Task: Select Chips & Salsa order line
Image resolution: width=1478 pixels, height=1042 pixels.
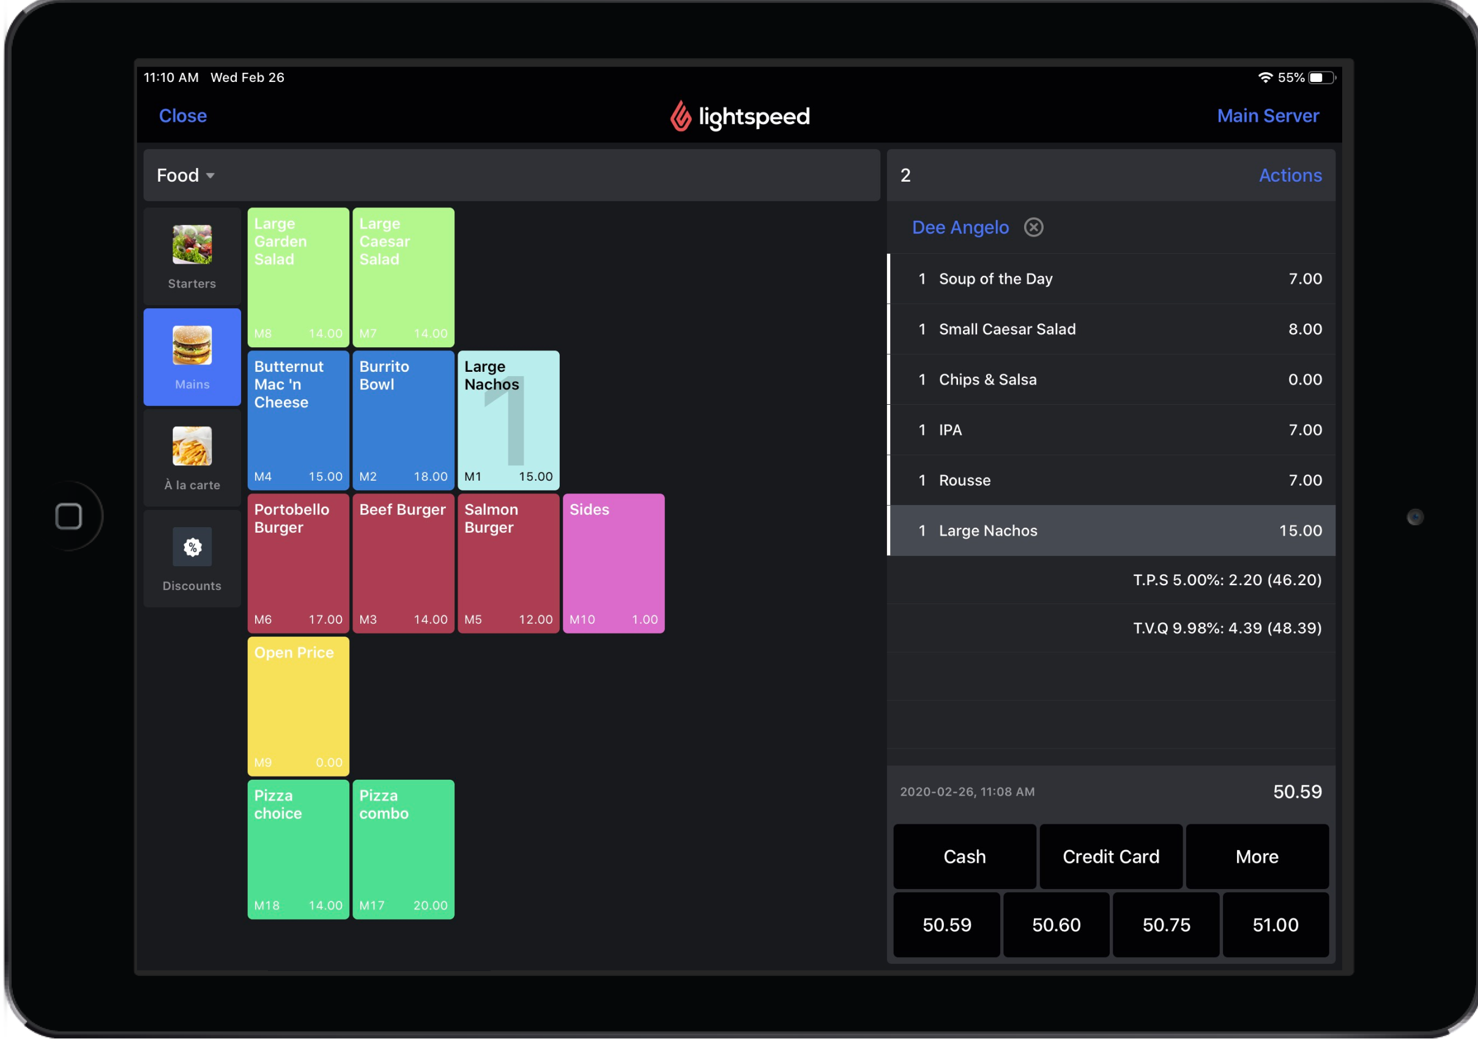Action: (x=1112, y=380)
